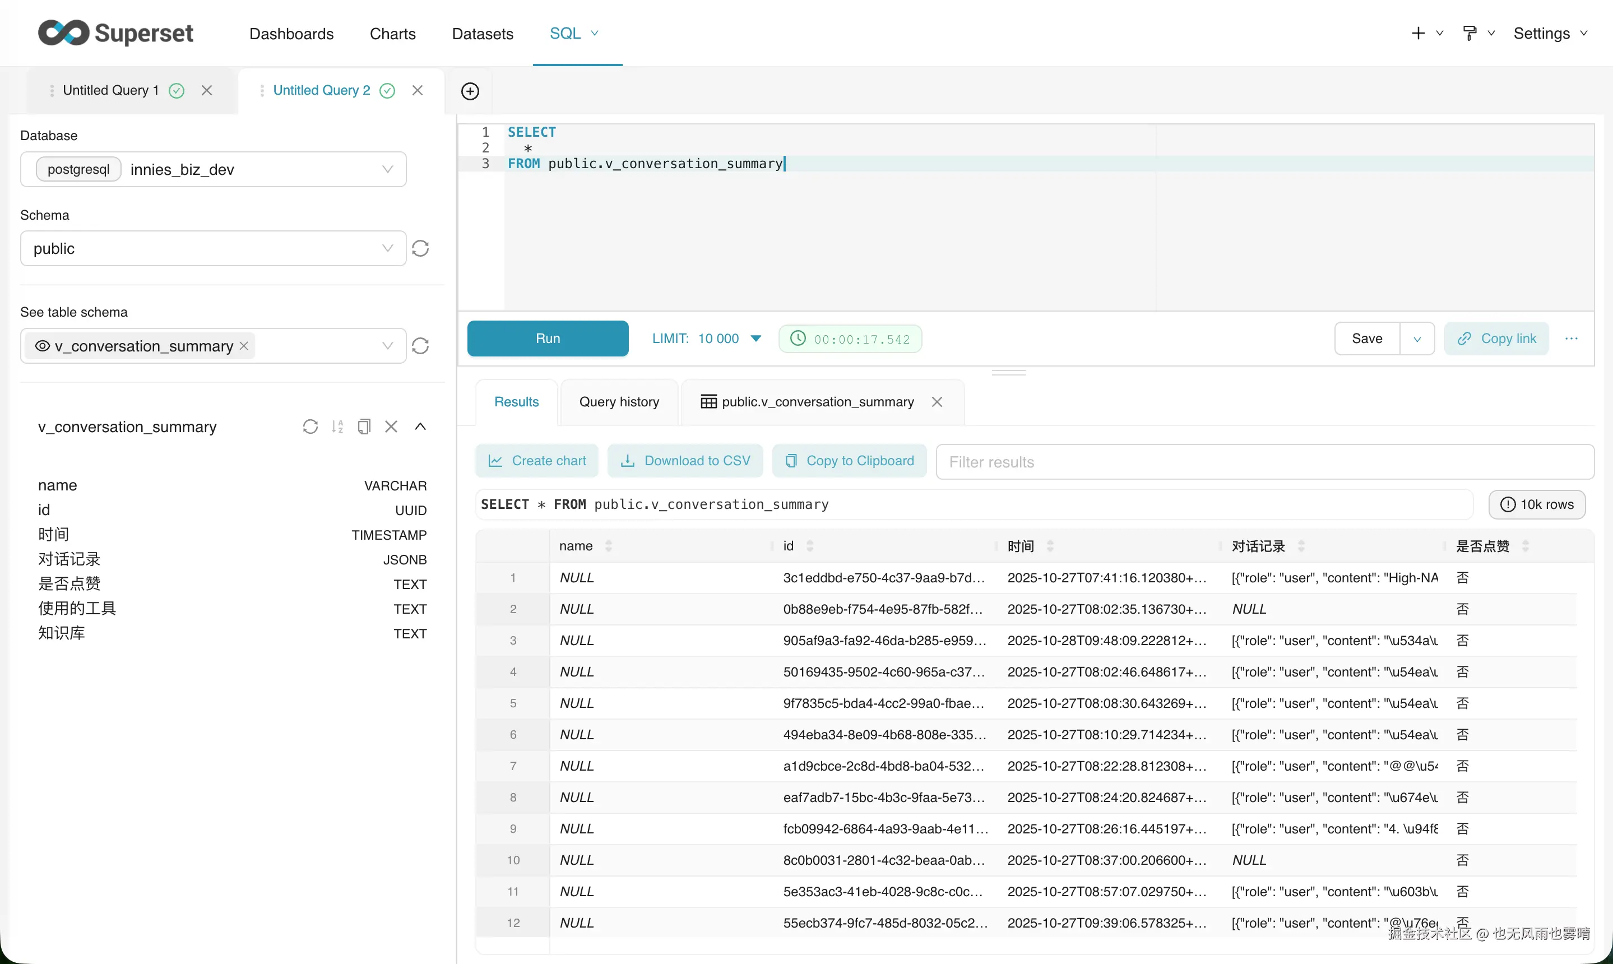Image resolution: width=1613 pixels, height=964 pixels.
Task: Collapse the v_conversation_summary column list
Action: [420, 426]
